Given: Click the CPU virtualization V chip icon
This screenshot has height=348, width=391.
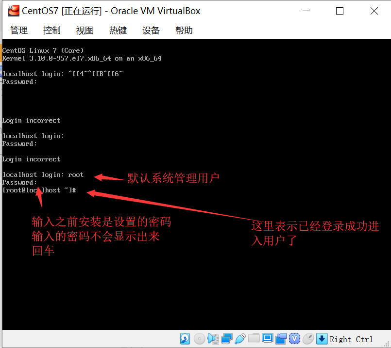Looking at the screenshot, I should 294,339.
